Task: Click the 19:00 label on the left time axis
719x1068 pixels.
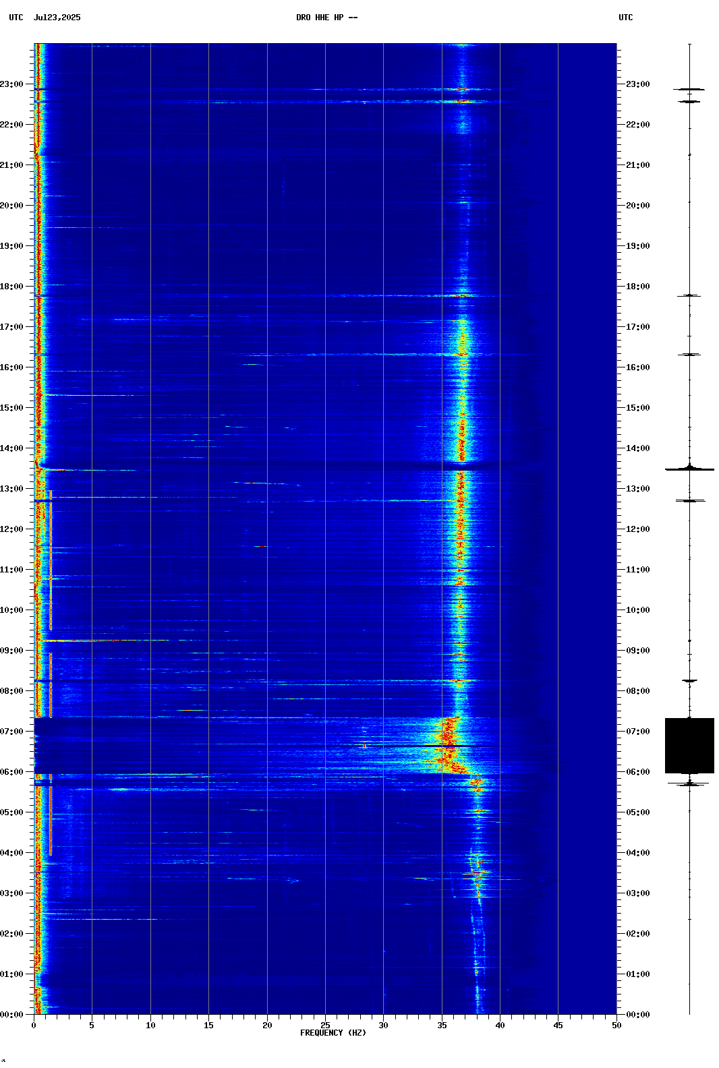Action: click(11, 246)
